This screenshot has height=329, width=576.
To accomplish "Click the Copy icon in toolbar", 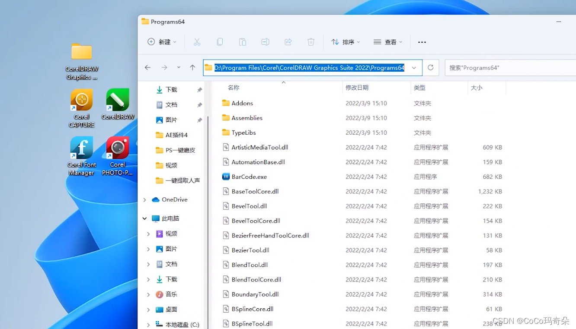I will tap(220, 42).
